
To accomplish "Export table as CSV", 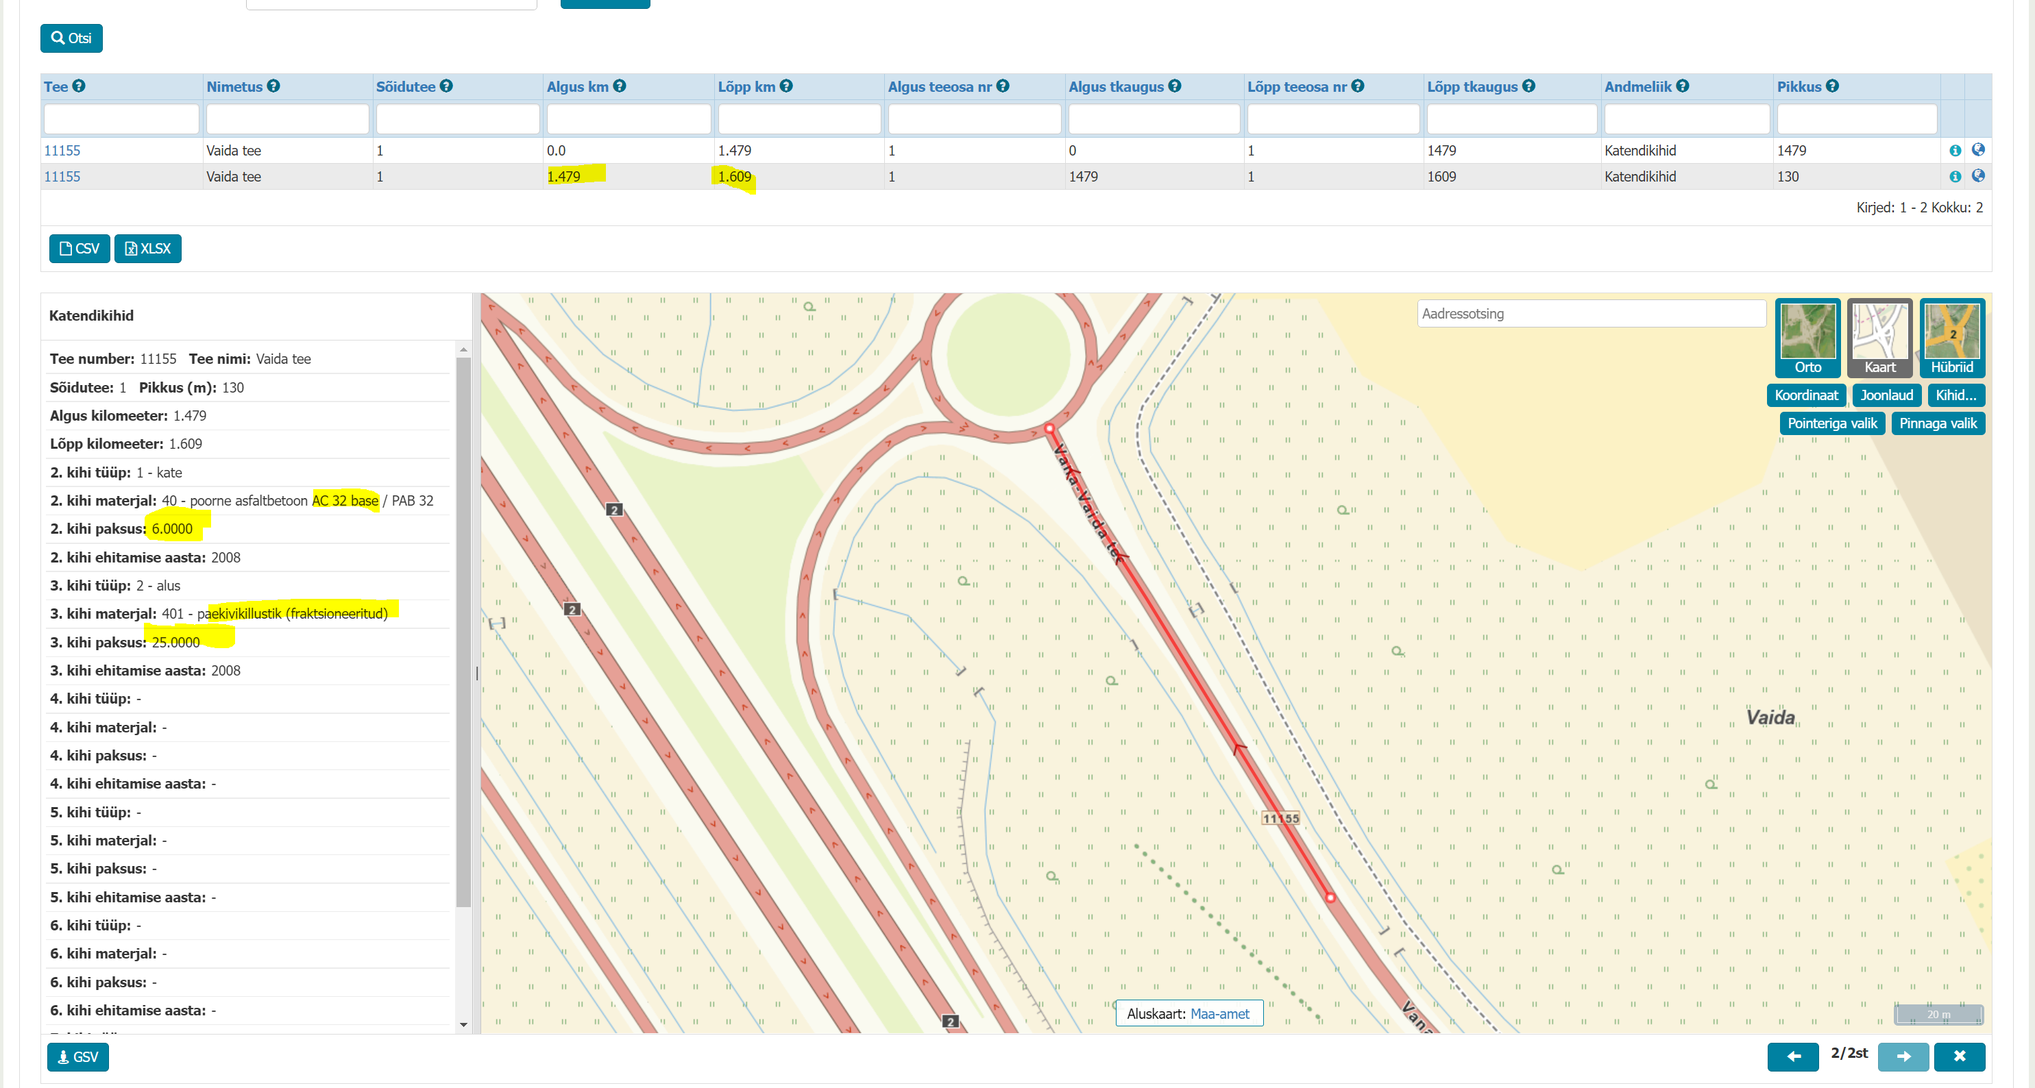I will (80, 249).
